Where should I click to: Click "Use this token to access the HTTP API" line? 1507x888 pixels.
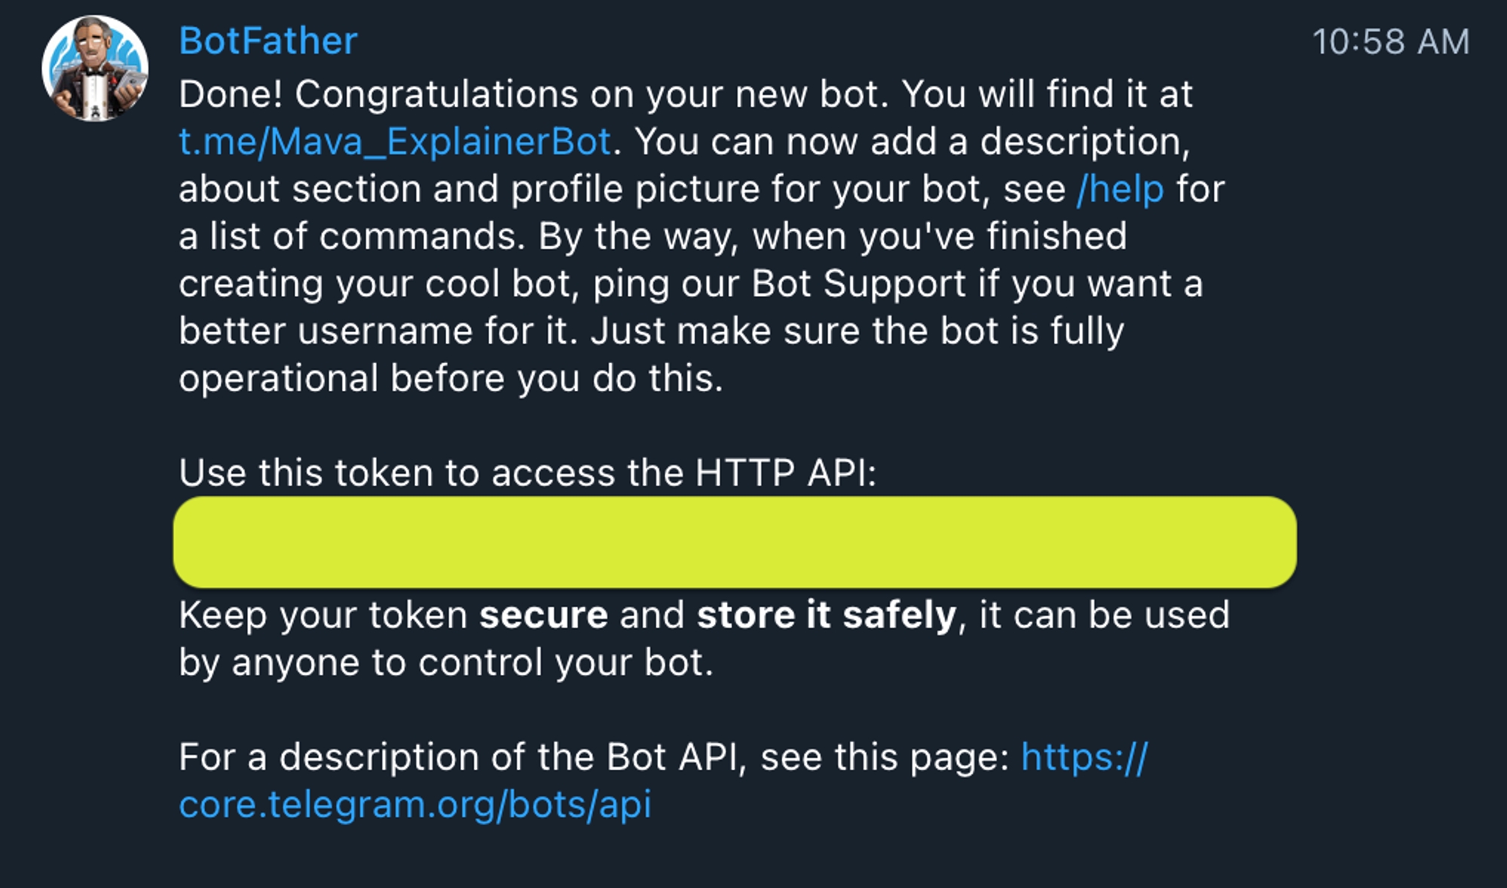[527, 473]
